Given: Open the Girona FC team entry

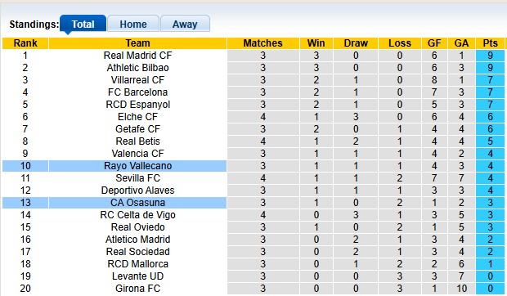Looking at the screenshot, I should (137, 289).
